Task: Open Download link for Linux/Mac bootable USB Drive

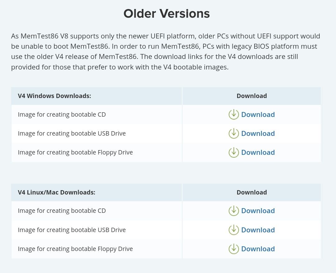Action: click(258, 230)
